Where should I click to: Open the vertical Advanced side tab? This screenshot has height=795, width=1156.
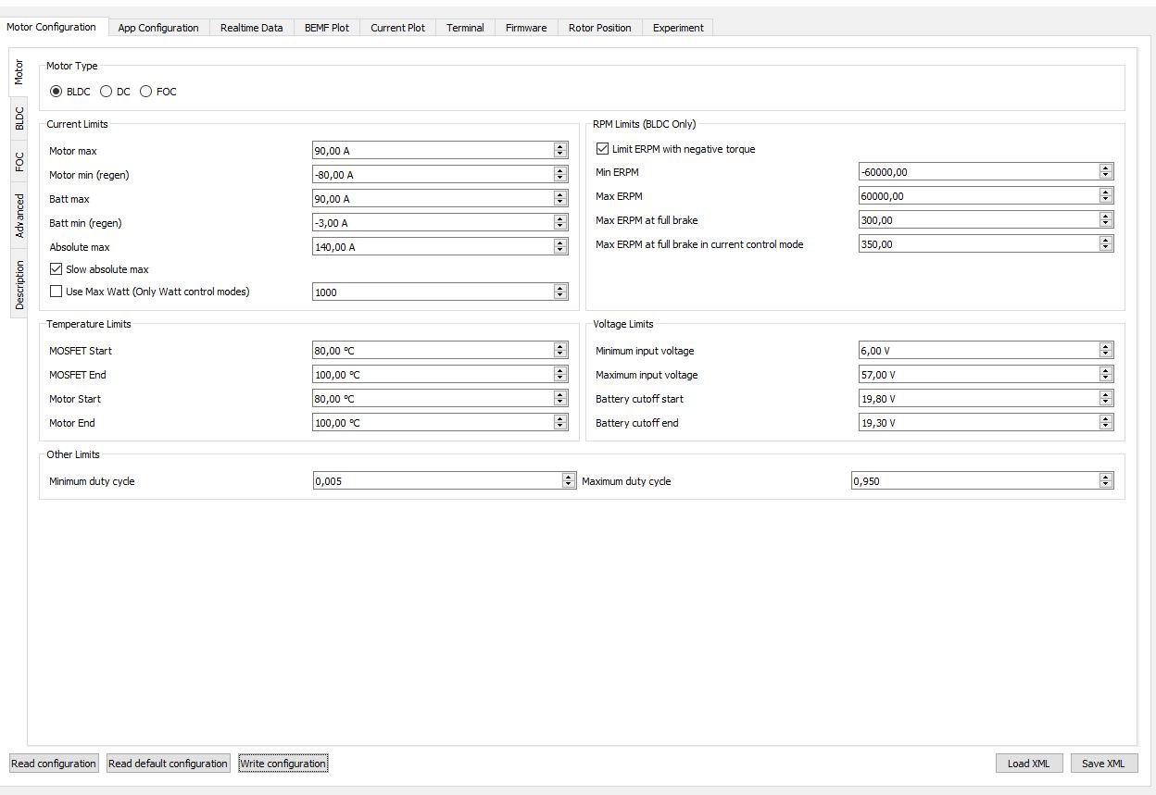19,216
